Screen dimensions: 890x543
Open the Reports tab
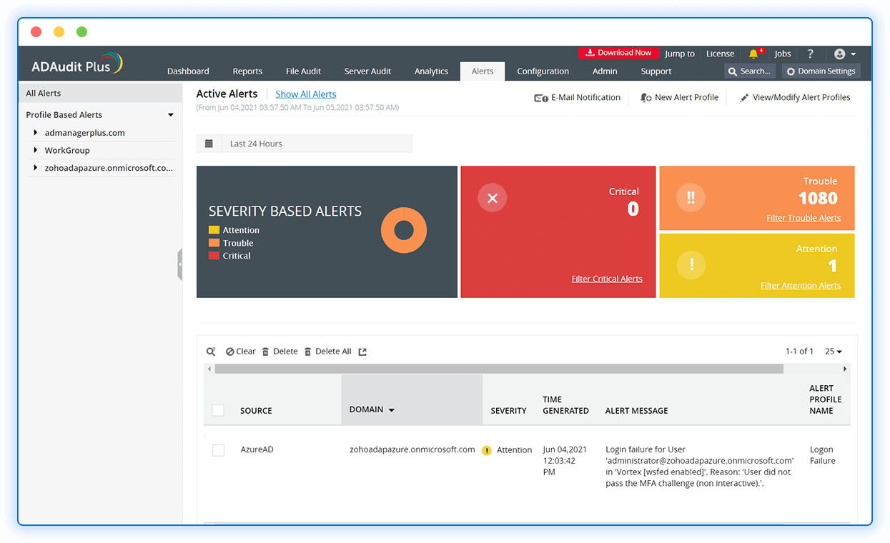(x=247, y=71)
